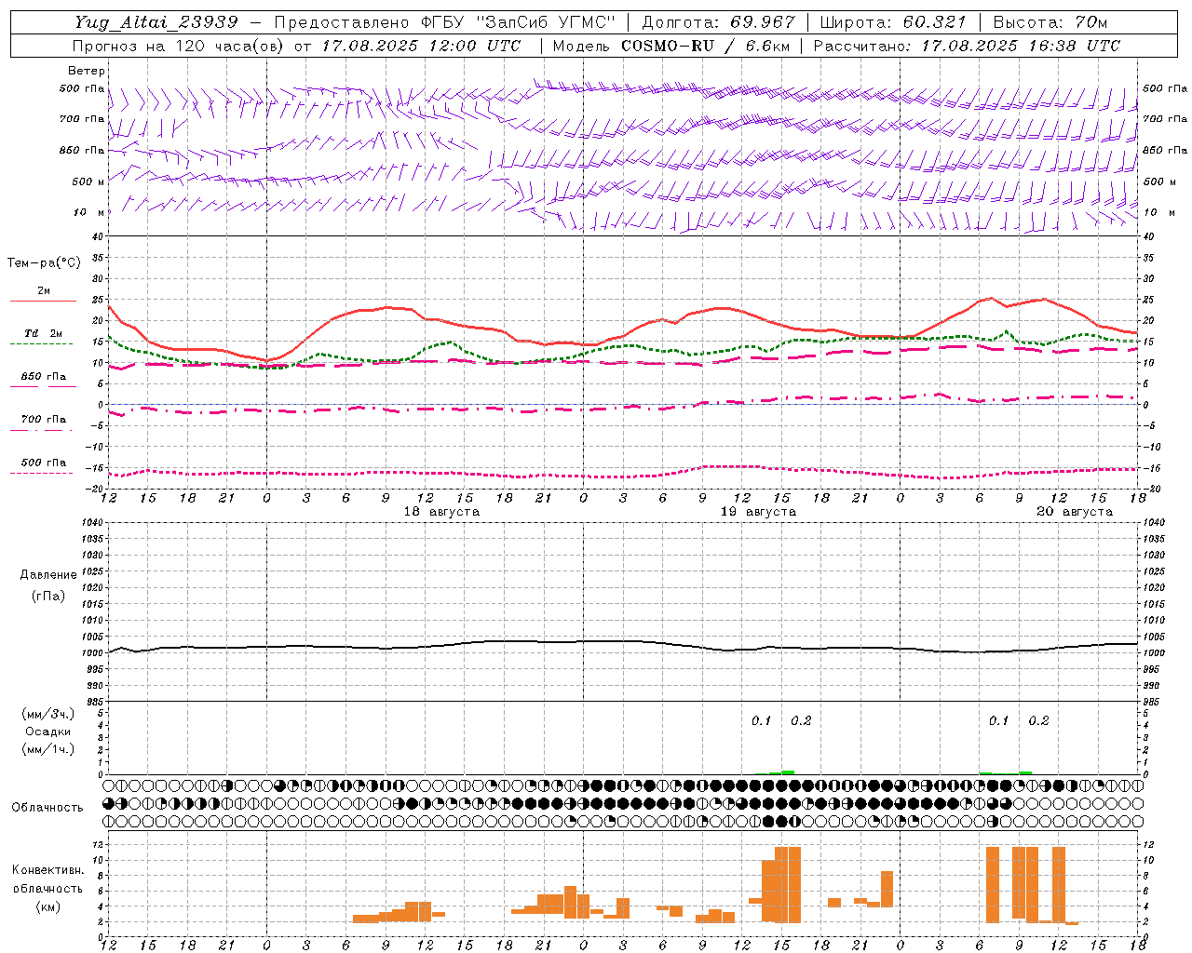Click the elevation text Высота: 70м

pos(1050,21)
